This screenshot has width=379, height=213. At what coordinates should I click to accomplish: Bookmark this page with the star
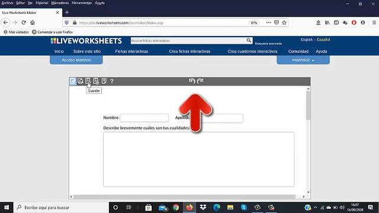[x=284, y=22]
